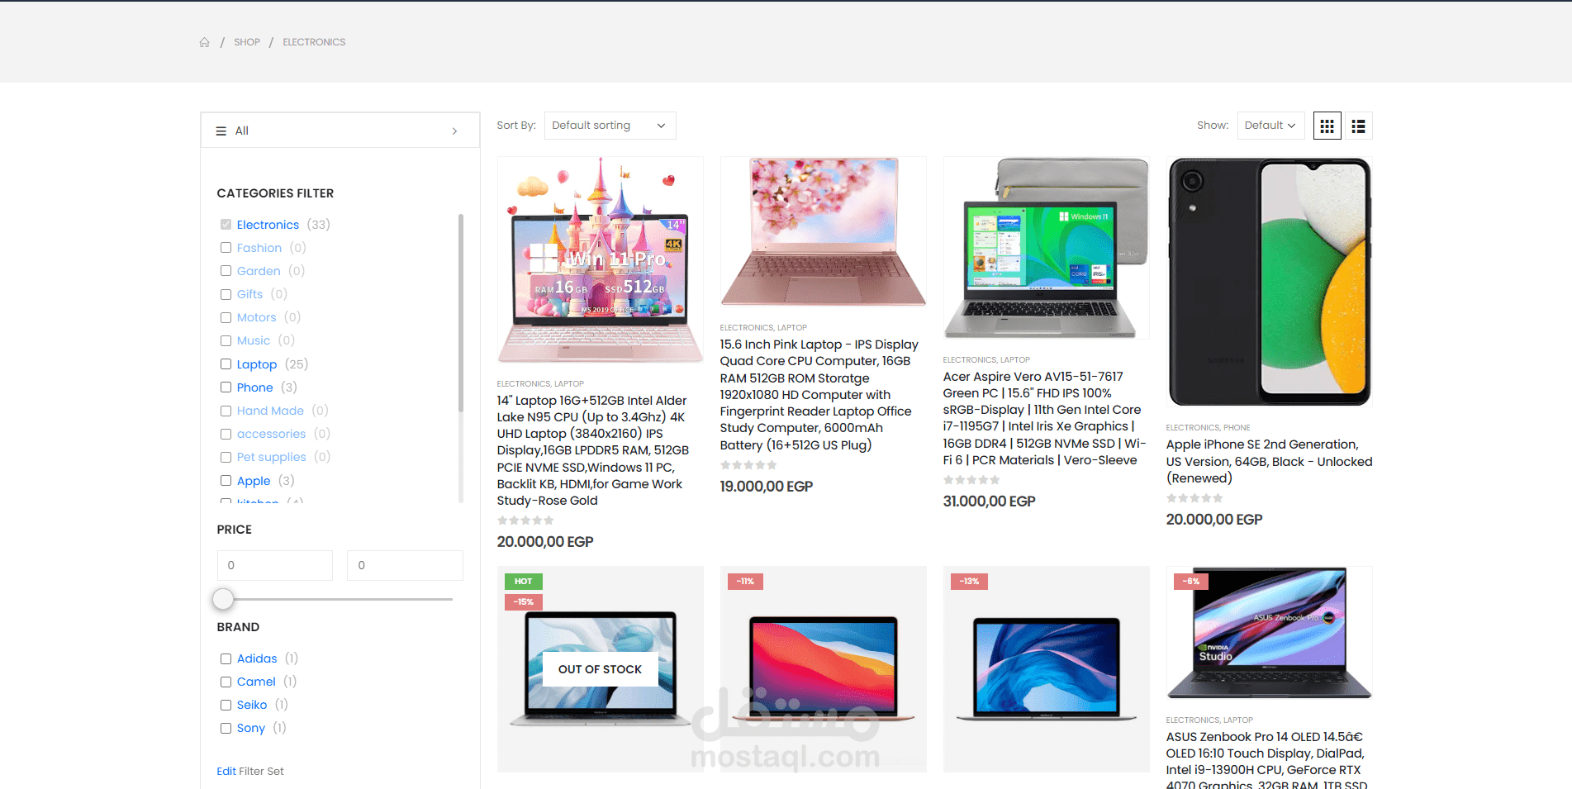Open ELECTRONICS in the breadcrumb
Screen dimensions: 1572x789
[x=314, y=42]
